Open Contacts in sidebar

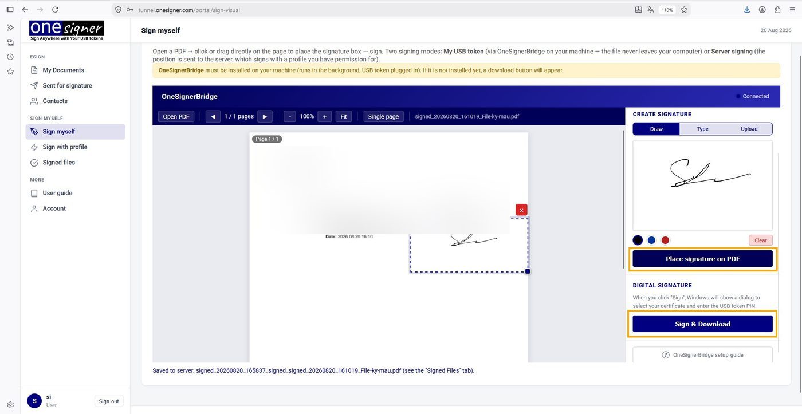[x=76, y=101]
